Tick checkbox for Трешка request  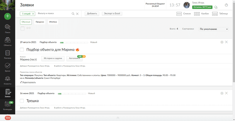pyautogui.click(x=22, y=101)
